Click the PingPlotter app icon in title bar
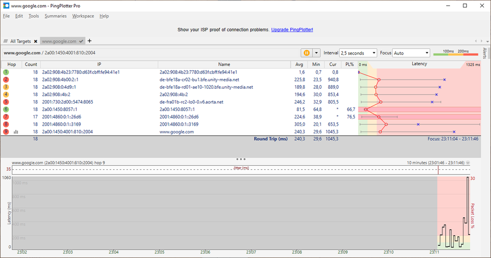The width and height of the screenshot is (491, 258). (x=6, y=5)
